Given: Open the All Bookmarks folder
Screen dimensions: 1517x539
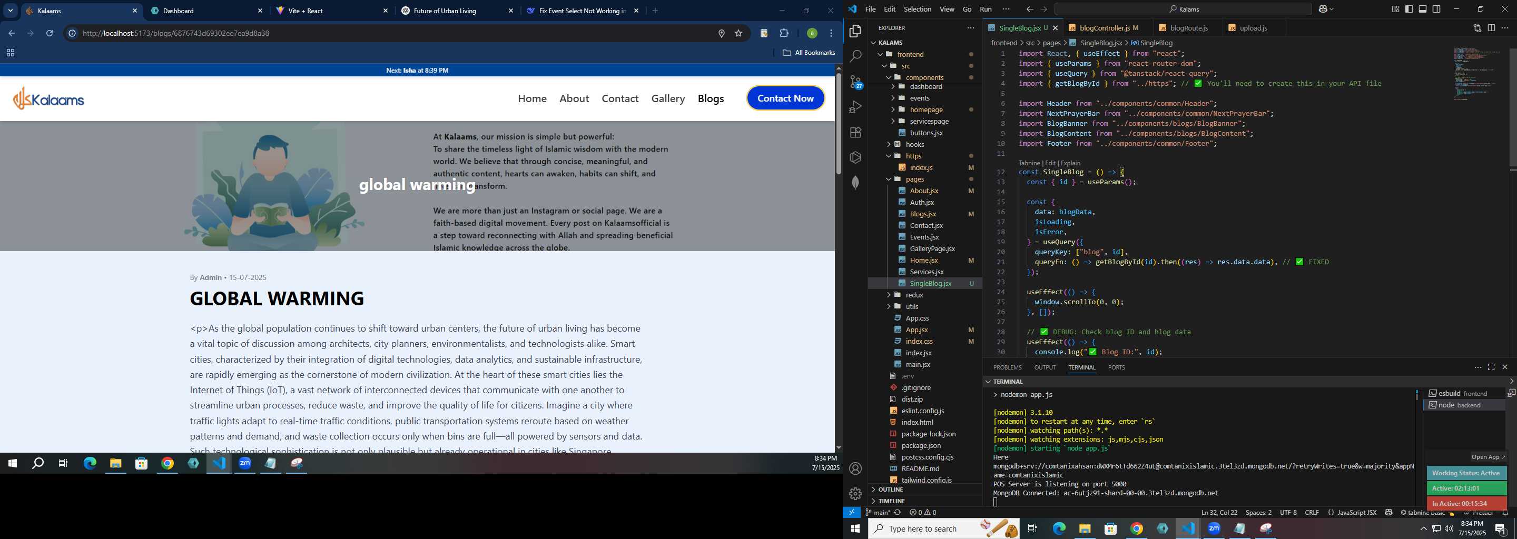Looking at the screenshot, I should coord(809,52).
